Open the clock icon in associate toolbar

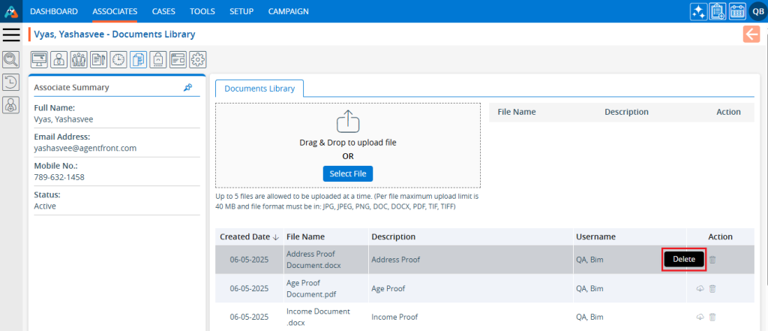pos(118,59)
